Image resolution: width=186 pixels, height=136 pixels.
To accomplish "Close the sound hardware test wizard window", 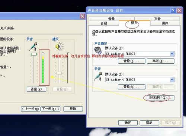I will click(83, 16).
